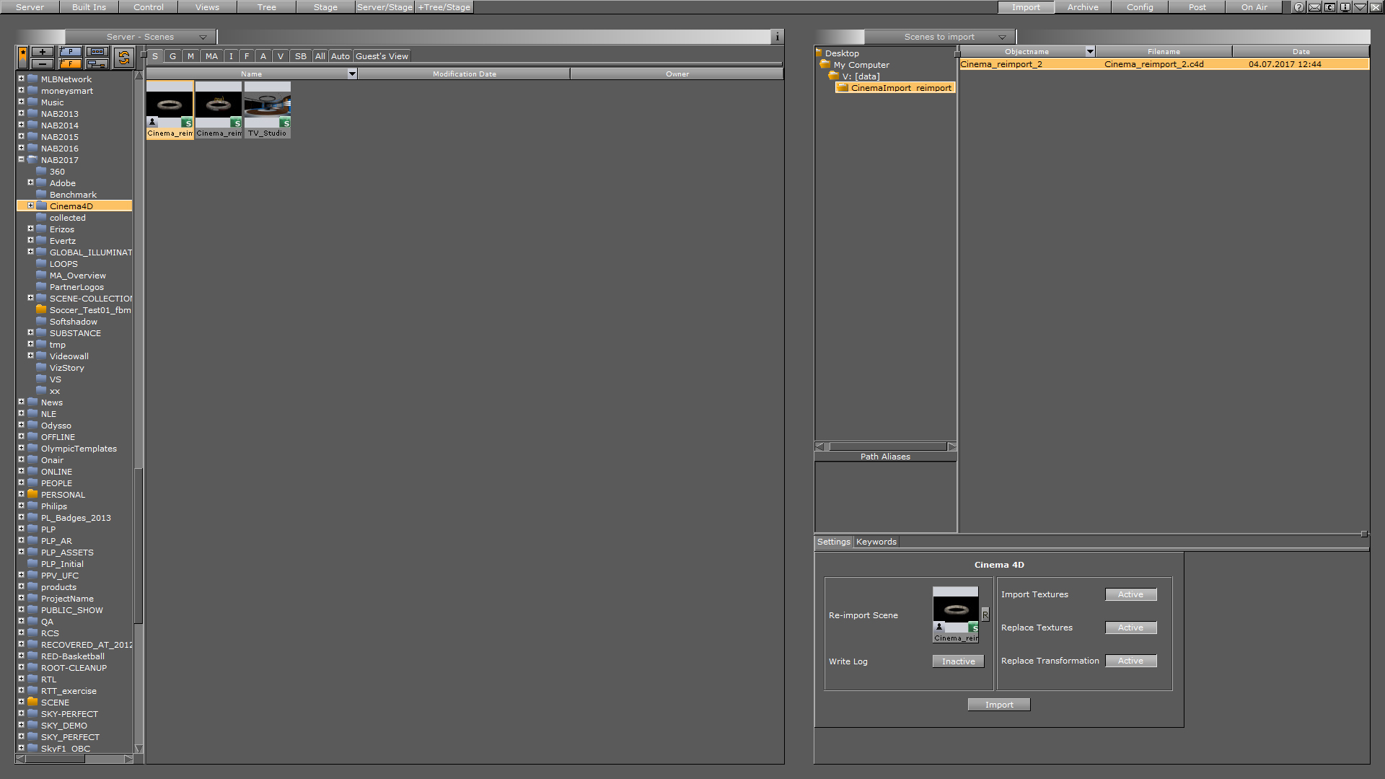The width and height of the screenshot is (1385, 779).
Task: Expand the NAB2017 folder node
Action: (21, 159)
